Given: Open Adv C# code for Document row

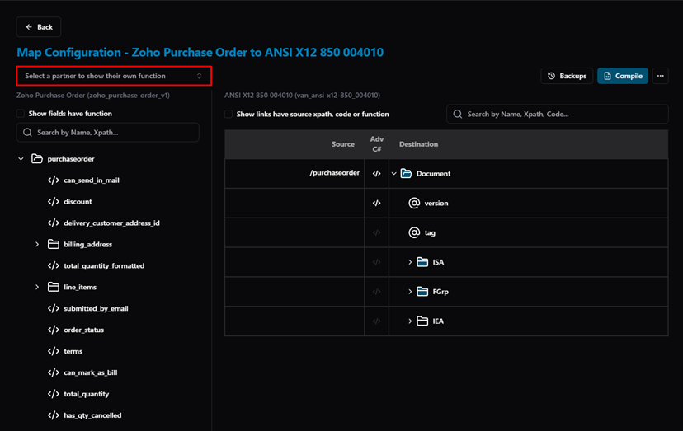Looking at the screenshot, I should click(376, 173).
